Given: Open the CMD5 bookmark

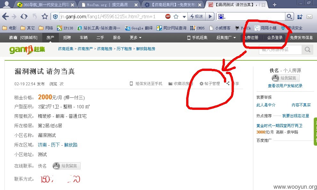Looking at the screenshot, I should point(197,28).
